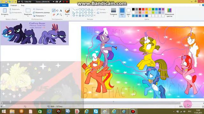This screenshot has height=114, width=204.
Task: Select the Color picker eyedropper tool
Action: point(57,15)
